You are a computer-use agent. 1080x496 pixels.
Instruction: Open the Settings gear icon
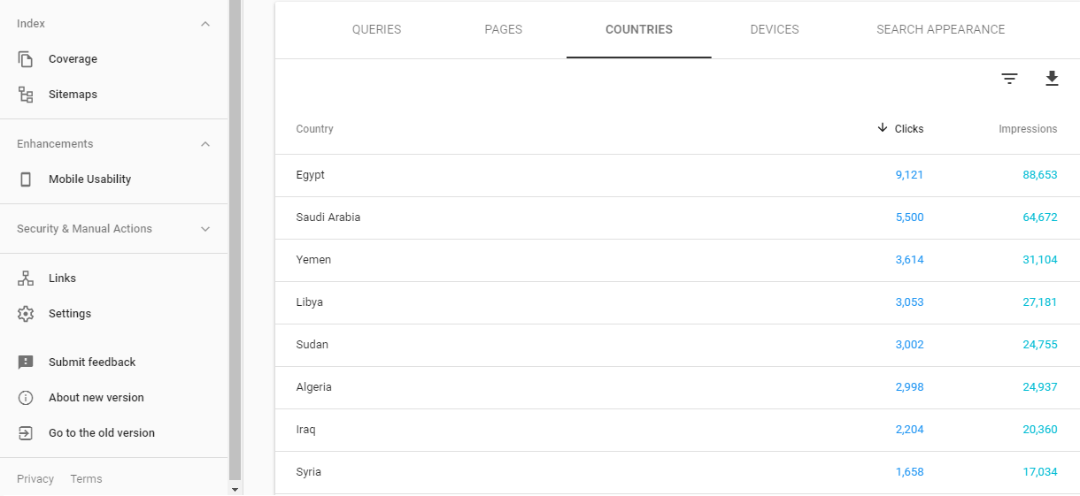coord(26,314)
